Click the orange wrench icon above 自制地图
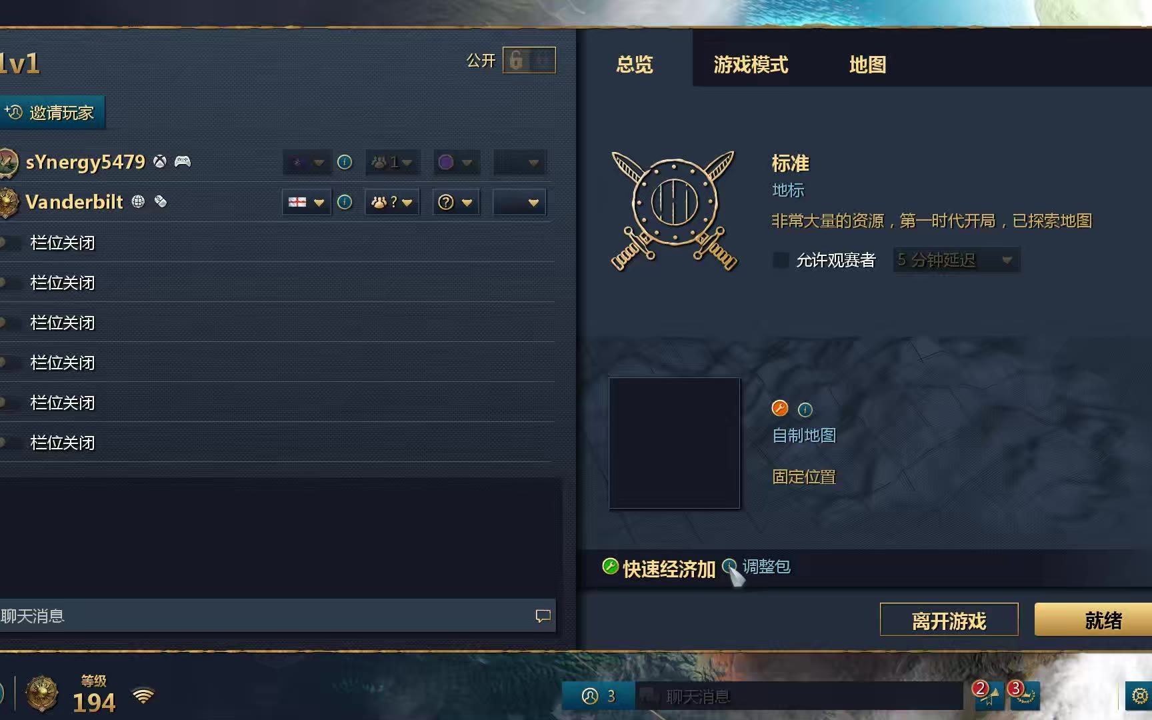 point(779,408)
